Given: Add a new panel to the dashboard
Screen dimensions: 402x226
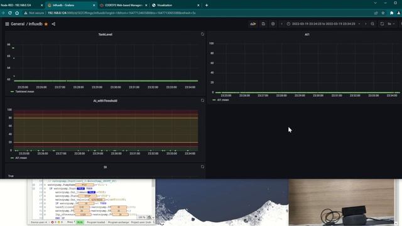Looking at the screenshot, I should 253,24.
